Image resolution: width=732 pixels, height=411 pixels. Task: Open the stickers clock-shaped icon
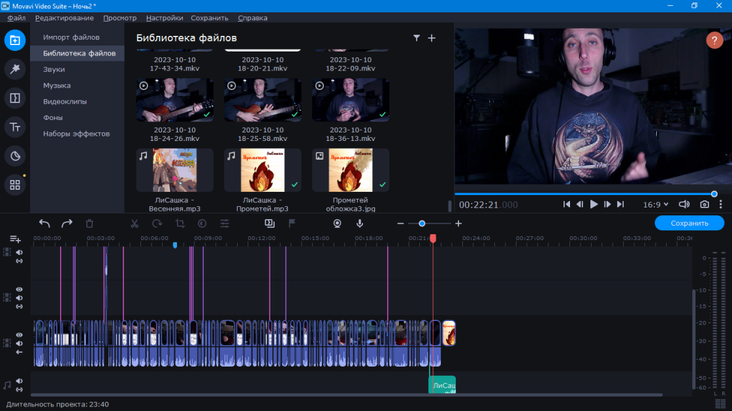15,156
